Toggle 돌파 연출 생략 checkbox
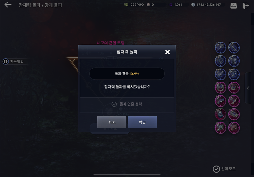Viewport: 254px width, 177px height. (114, 104)
